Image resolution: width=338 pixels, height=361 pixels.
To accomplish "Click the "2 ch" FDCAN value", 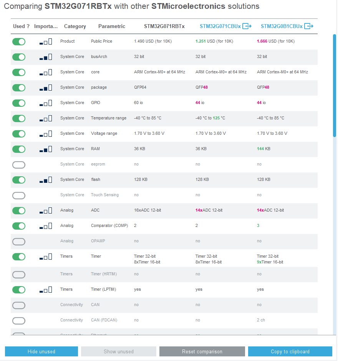I will click(261, 320).
